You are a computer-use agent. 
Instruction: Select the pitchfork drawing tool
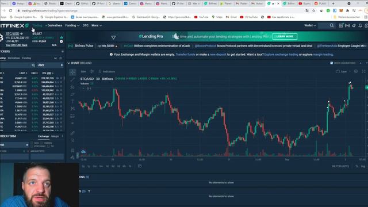[x=72, y=87]
